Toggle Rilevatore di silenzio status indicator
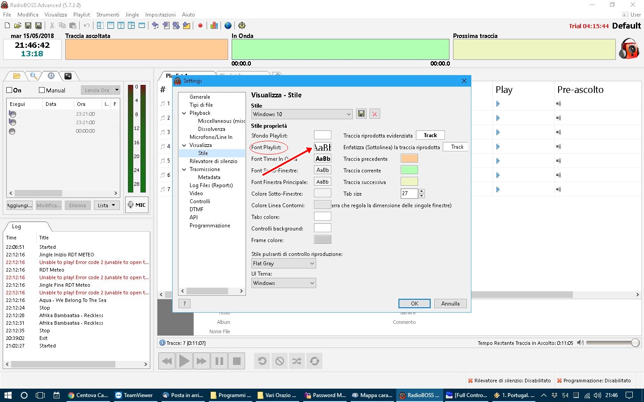644x402 pixels. coord(509,381)
